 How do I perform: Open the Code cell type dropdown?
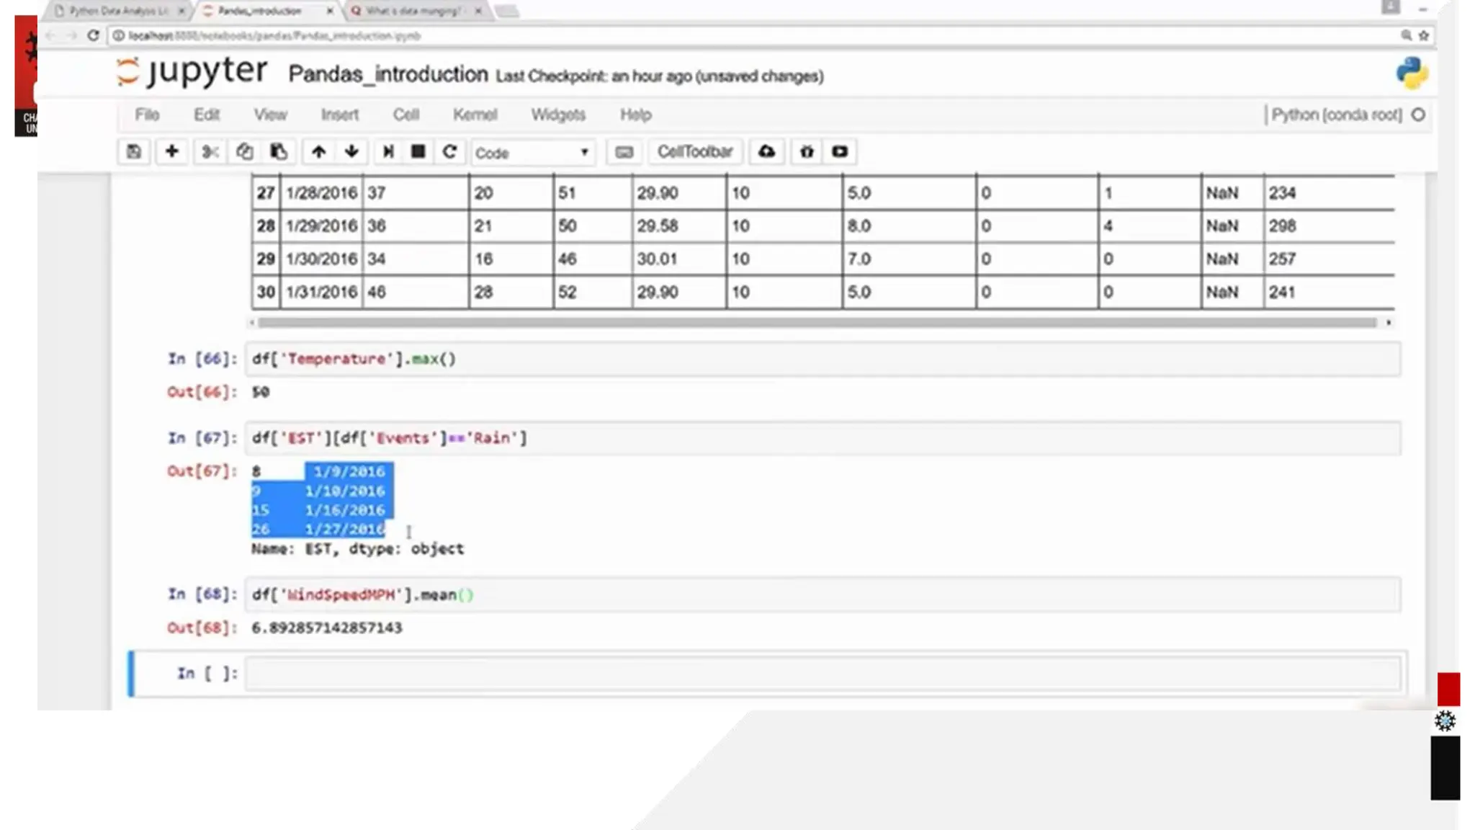coord(532,153)
